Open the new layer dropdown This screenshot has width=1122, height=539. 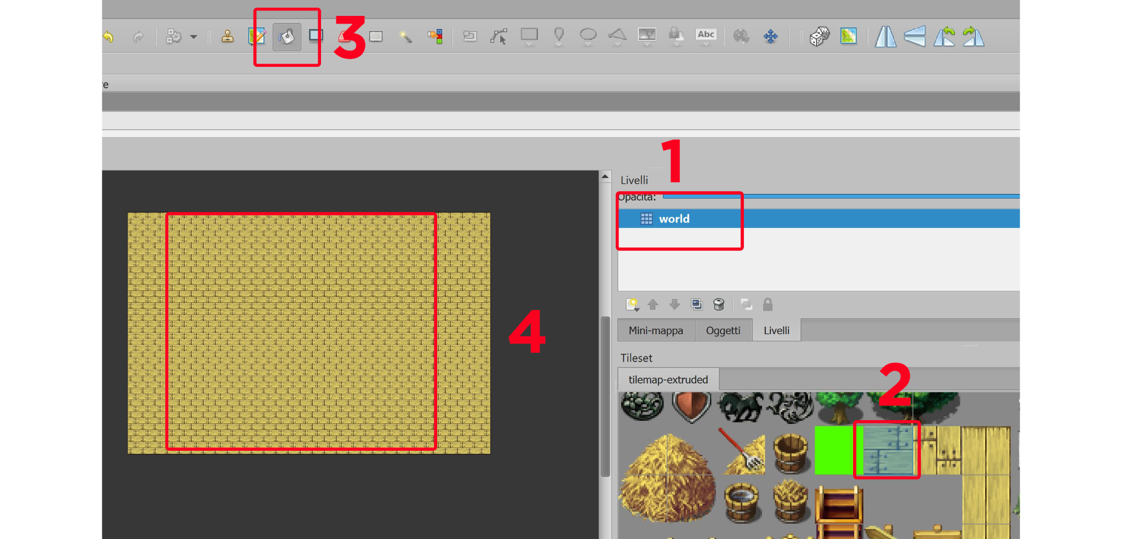(633, 305)
